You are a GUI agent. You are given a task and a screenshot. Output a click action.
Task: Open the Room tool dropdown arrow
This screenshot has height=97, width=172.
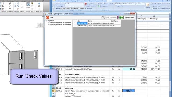[28, 9]
